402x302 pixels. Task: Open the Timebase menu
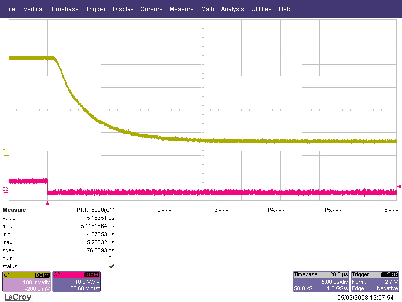[65, 9]
